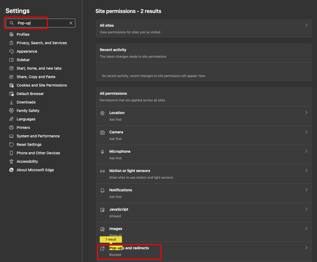The image size is (317, 262).
Task: Expand JavaScript permission chevron
Action: pyautogui.click(x=306, y=209)
